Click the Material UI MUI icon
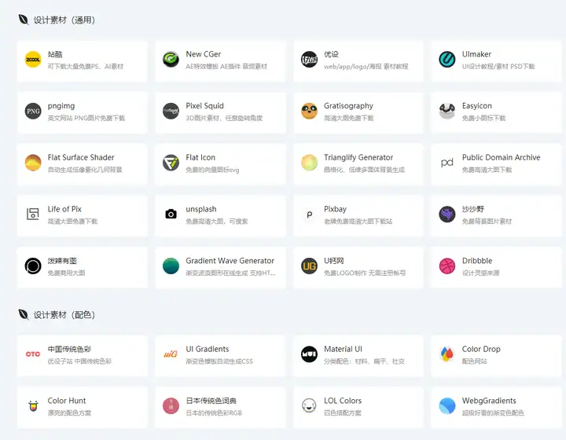Image resolution: width=566 pixels, height=440 pixels. click(310, 354)
